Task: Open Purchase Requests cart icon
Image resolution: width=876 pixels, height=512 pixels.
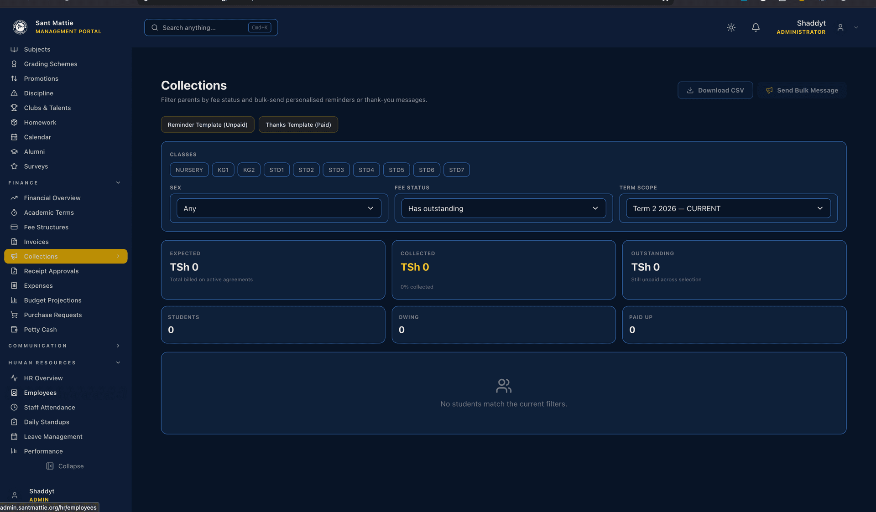Action: [14, 315]
